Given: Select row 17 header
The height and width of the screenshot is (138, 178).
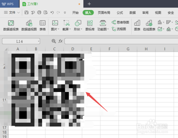Looking at the screenshot, I should coord(4,128).
